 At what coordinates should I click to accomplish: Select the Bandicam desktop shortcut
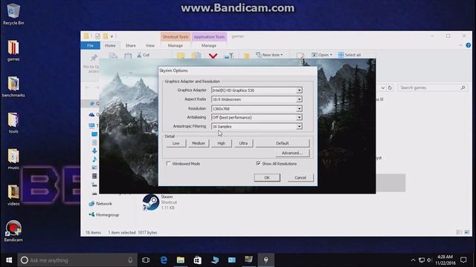click(13, 231)
